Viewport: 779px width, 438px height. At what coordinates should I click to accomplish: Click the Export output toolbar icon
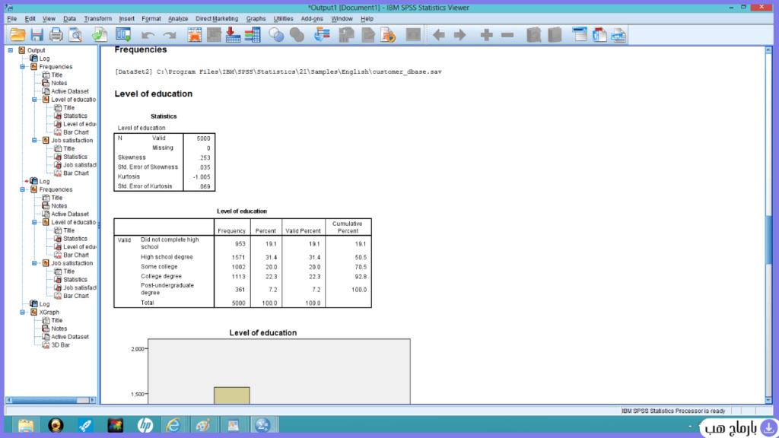coord(100,35)
